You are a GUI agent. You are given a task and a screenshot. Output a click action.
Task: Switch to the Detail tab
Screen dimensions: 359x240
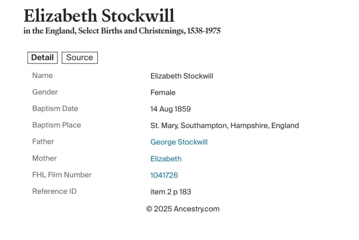(x=42, y=58)
